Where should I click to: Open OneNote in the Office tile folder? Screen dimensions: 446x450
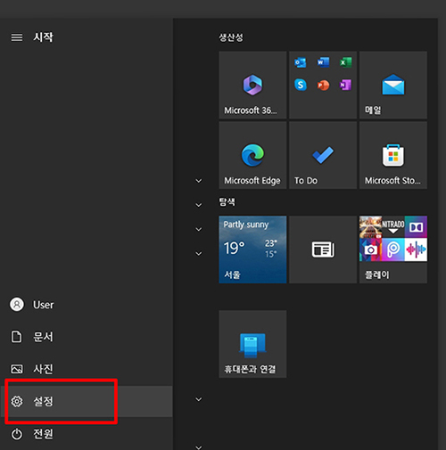[x=345, y=86]
